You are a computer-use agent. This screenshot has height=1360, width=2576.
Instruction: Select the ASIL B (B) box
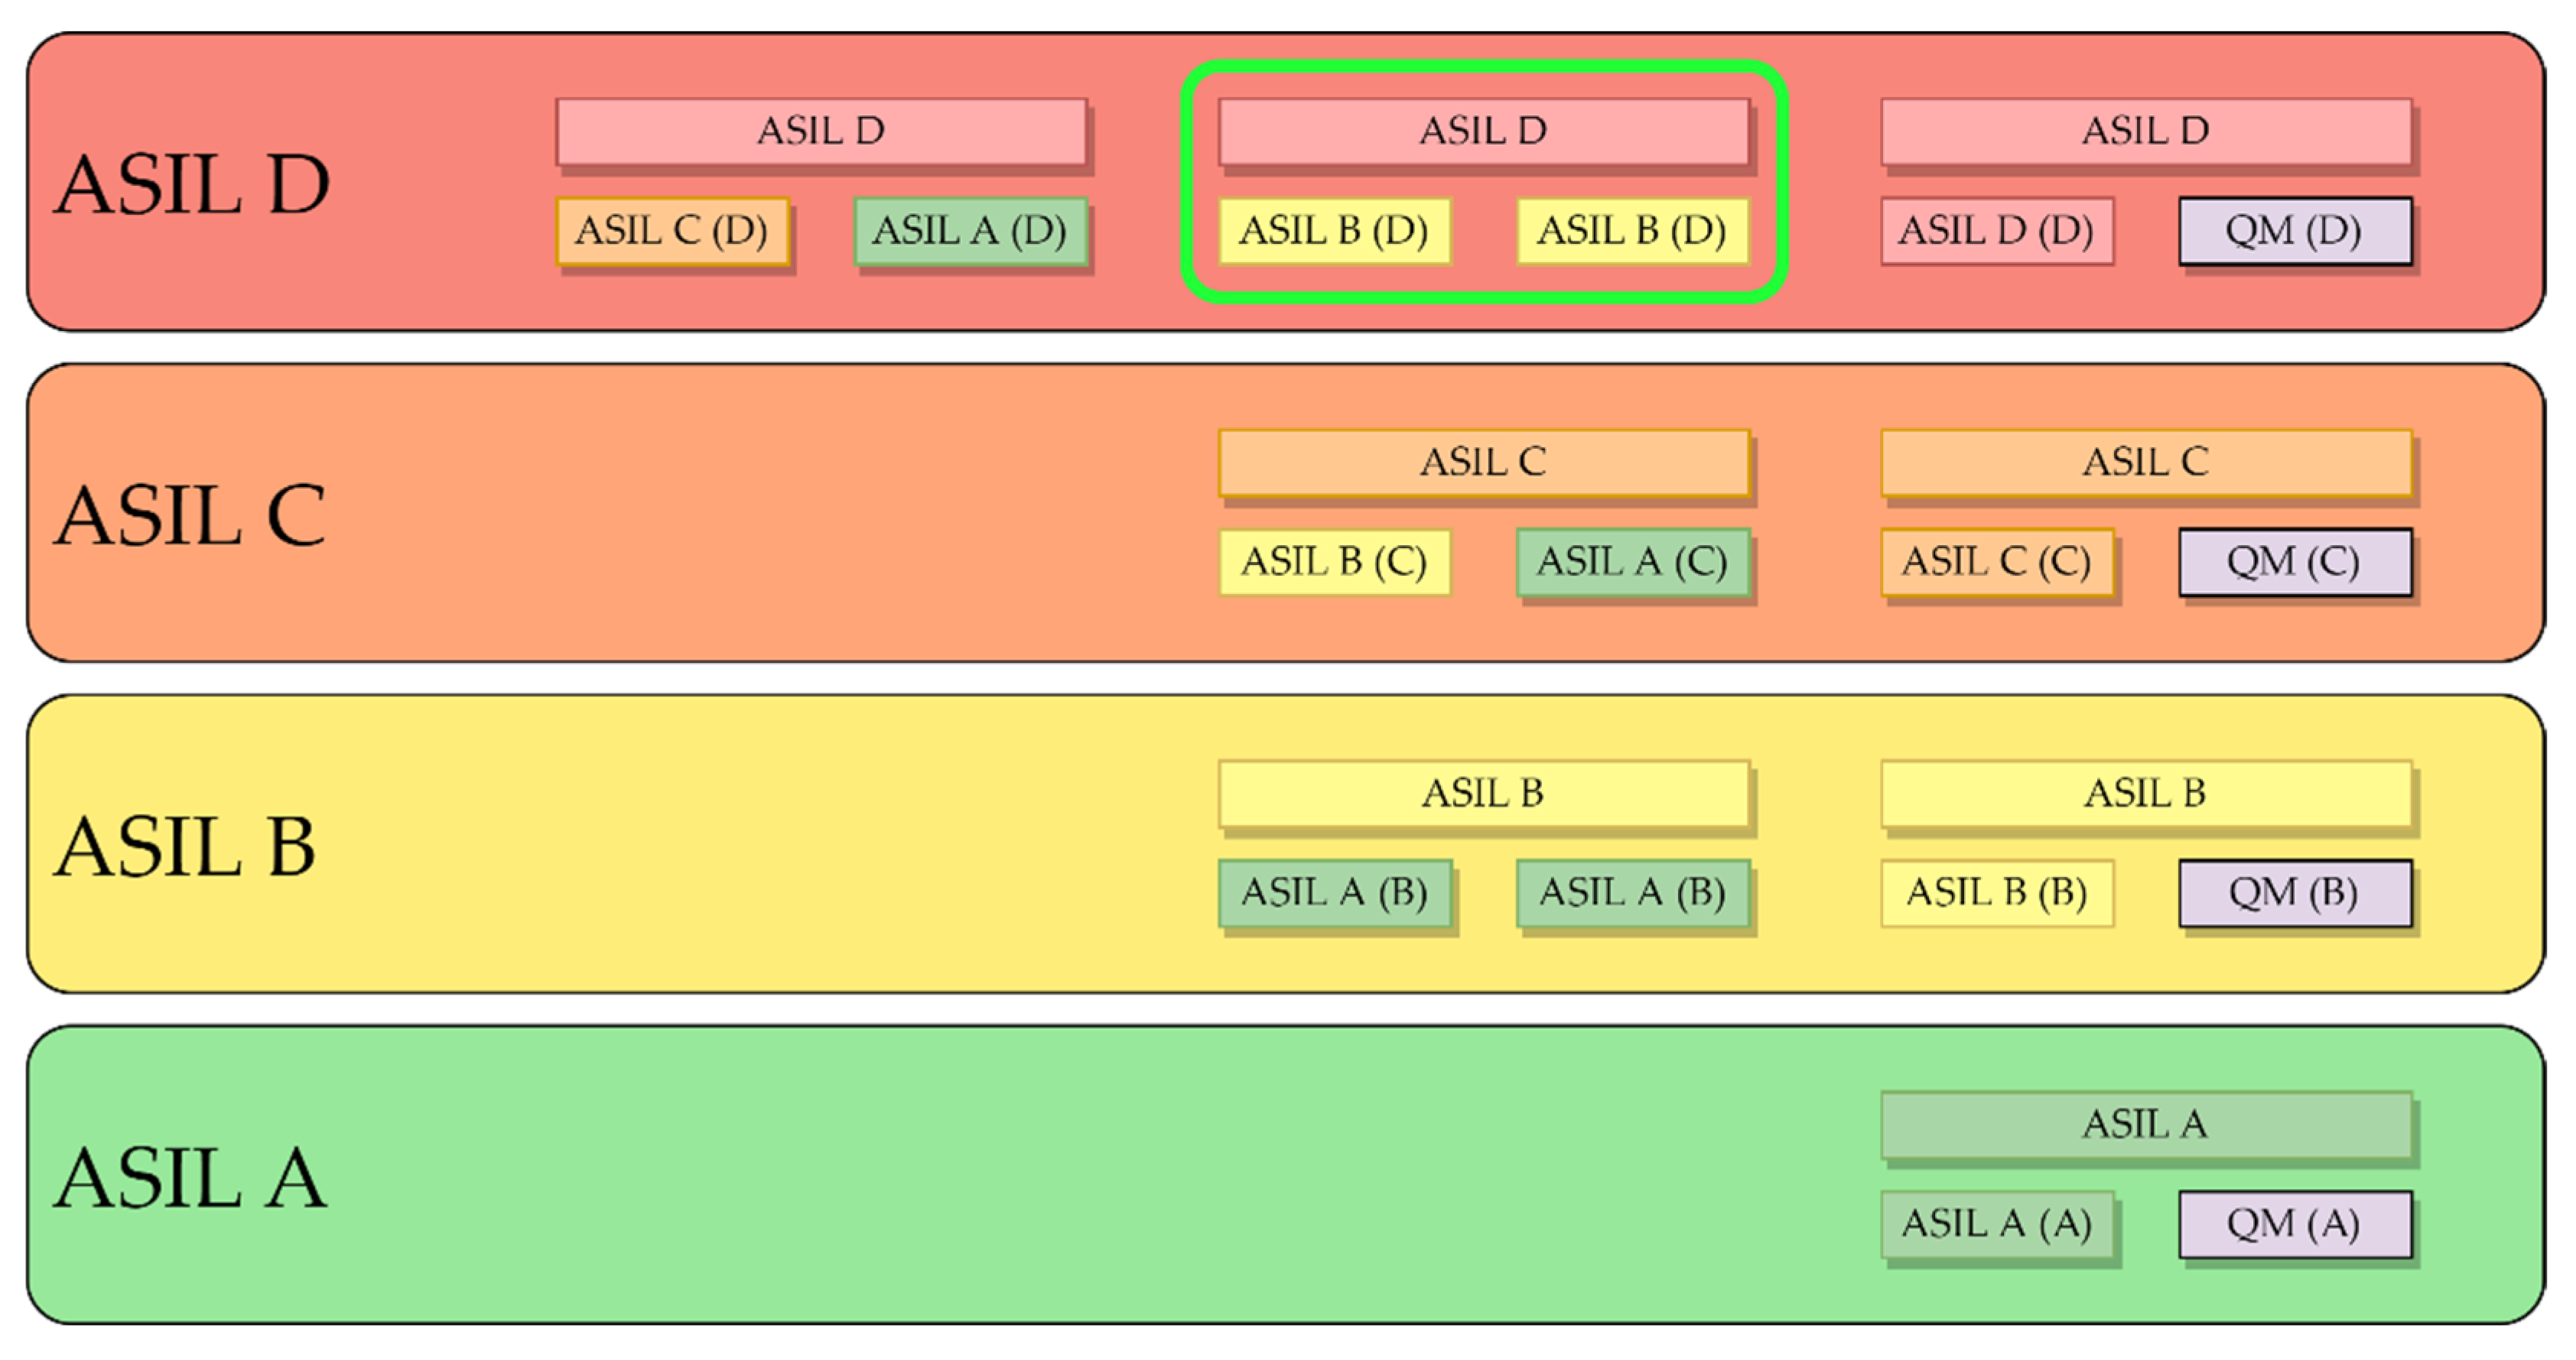tap(1996, 892)
